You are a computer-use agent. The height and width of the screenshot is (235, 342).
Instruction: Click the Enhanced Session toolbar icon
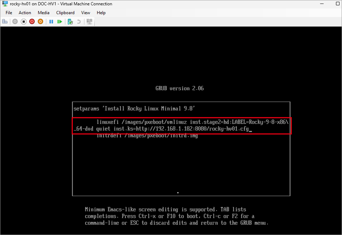coord(89,21)
